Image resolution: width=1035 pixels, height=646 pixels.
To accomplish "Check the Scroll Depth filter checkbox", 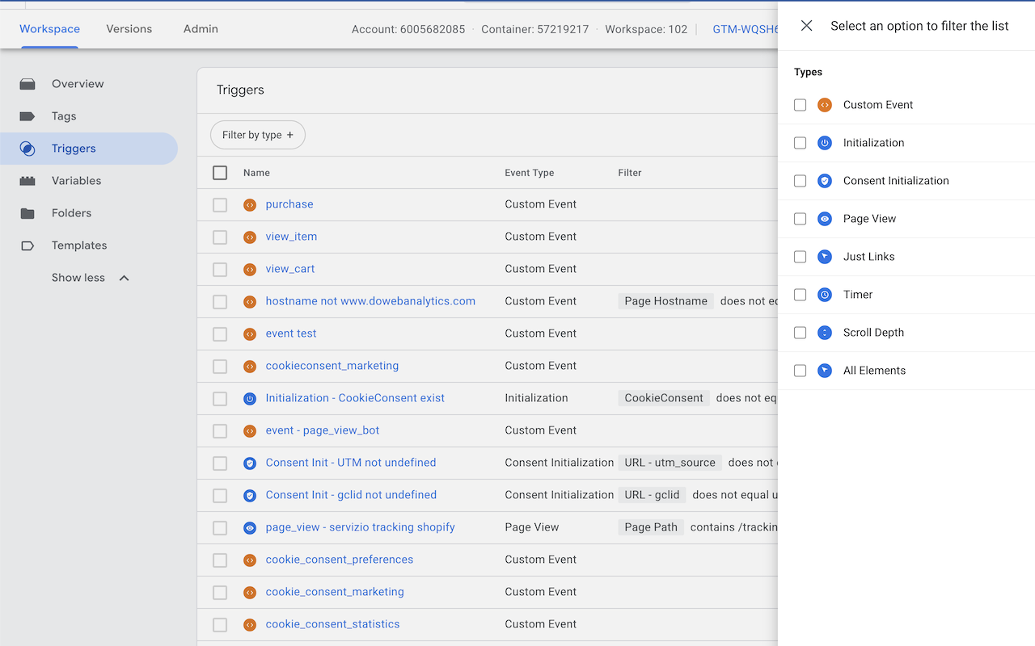I will point(801,333).
